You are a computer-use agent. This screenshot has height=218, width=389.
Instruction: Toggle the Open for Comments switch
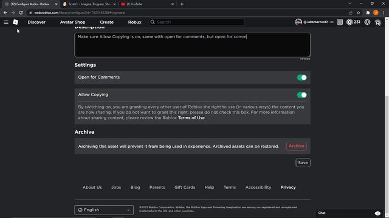[301, 78]
